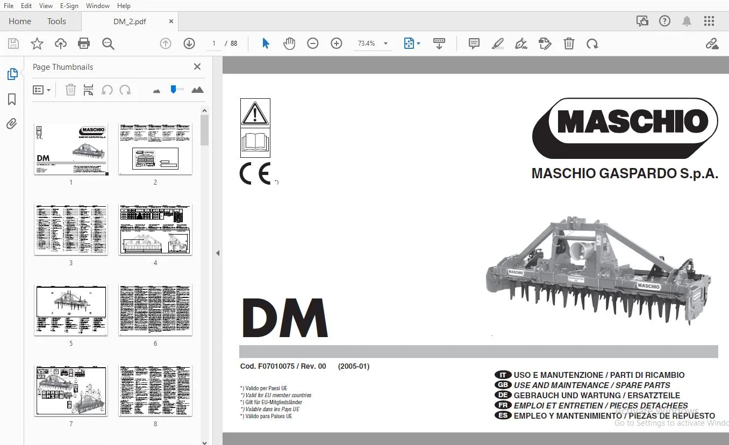Click the insert pages icon
This screenshot has width=729, height=445.
[x=89, y=90]
